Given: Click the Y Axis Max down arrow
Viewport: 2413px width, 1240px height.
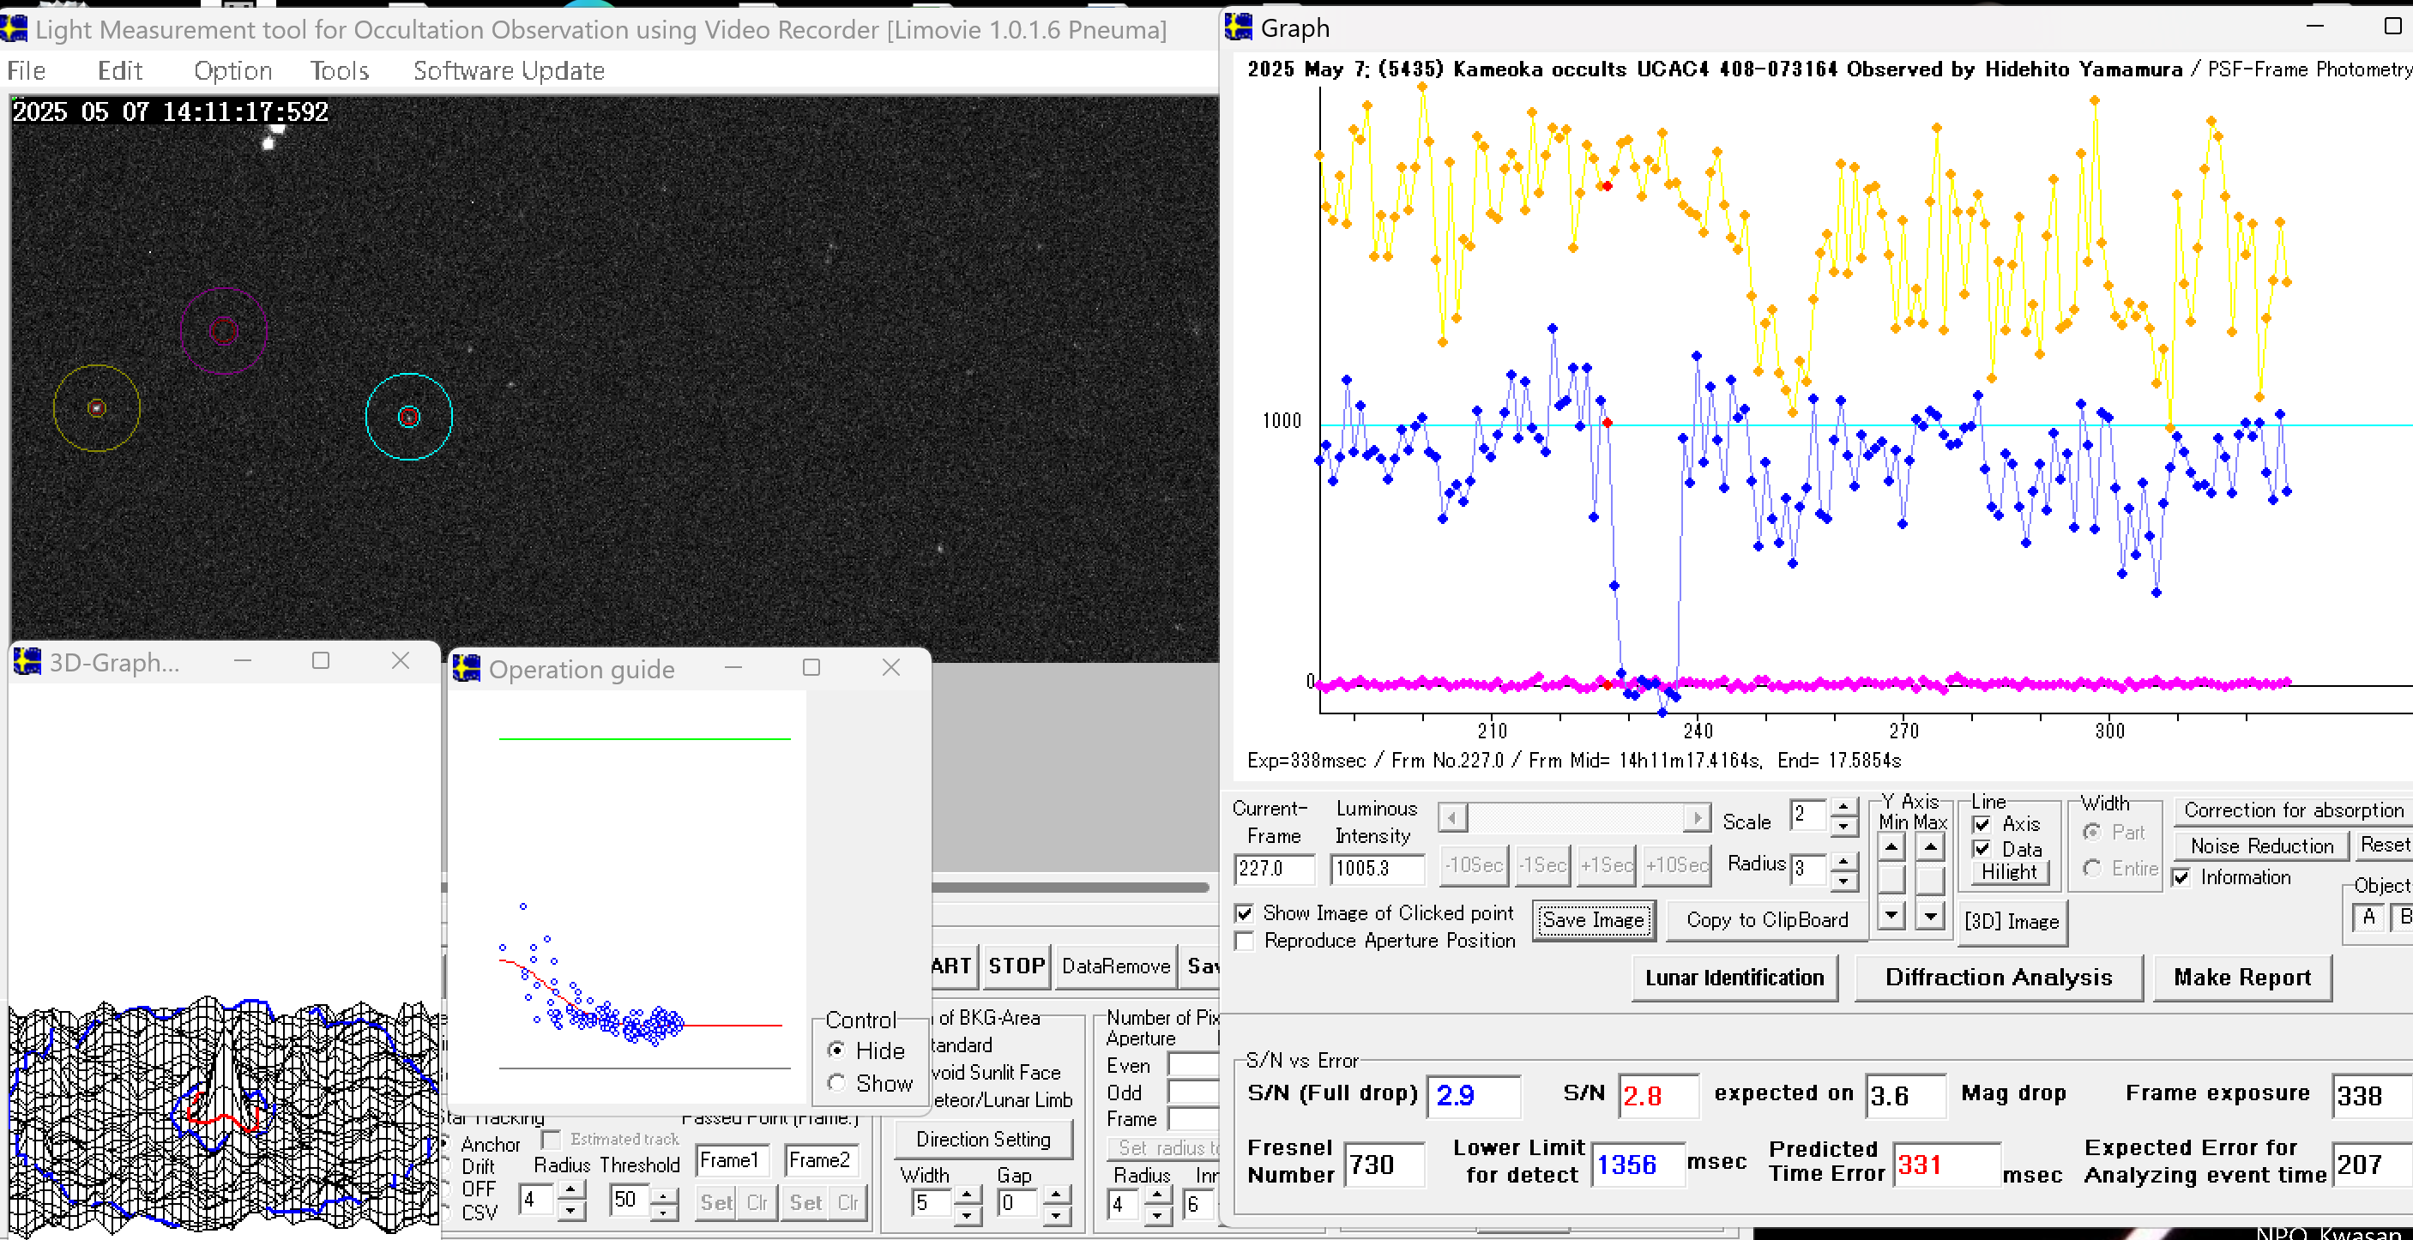Looking at the screenshot, I should (1930, 915).
